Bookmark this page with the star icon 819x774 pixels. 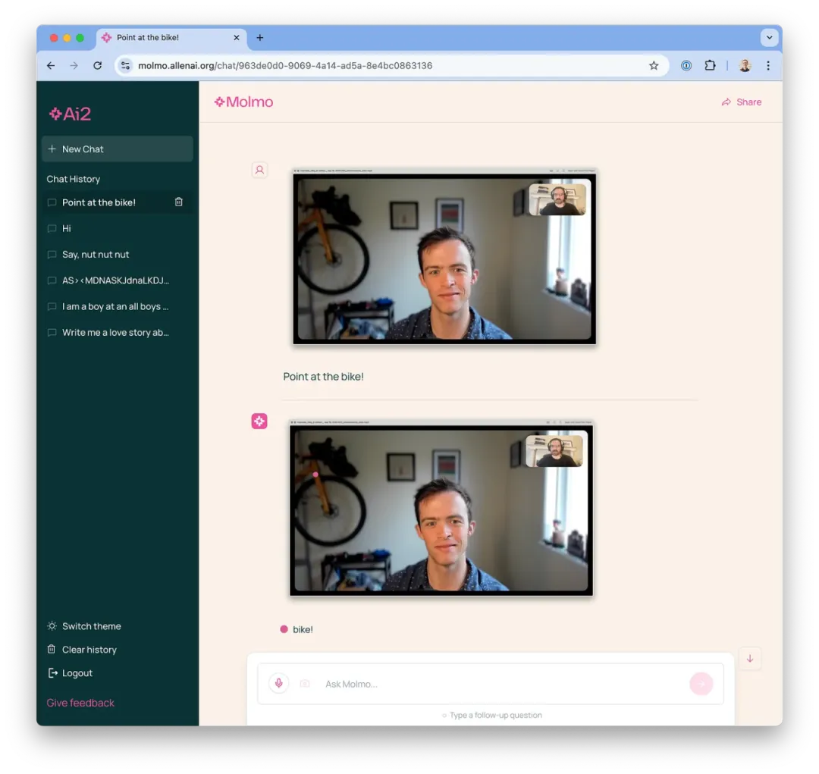[654, 66]
